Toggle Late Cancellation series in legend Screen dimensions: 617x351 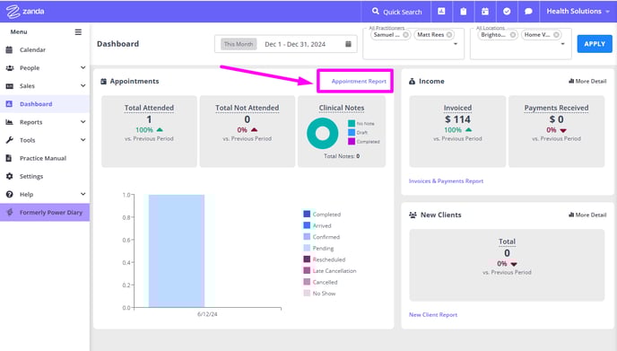(330, 270)
